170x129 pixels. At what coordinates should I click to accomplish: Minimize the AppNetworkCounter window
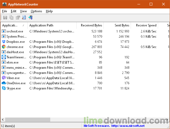pos(139,4)
